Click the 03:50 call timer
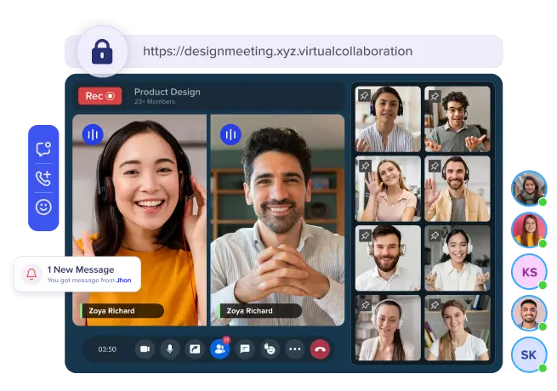The height and width of the screenshot is (391, 557). (107, 349)
